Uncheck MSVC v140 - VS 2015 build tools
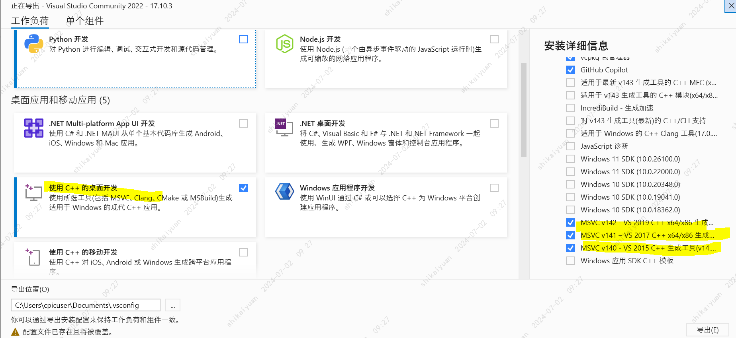The height and width of the screenshot is (338, 736). pos(570,248)
